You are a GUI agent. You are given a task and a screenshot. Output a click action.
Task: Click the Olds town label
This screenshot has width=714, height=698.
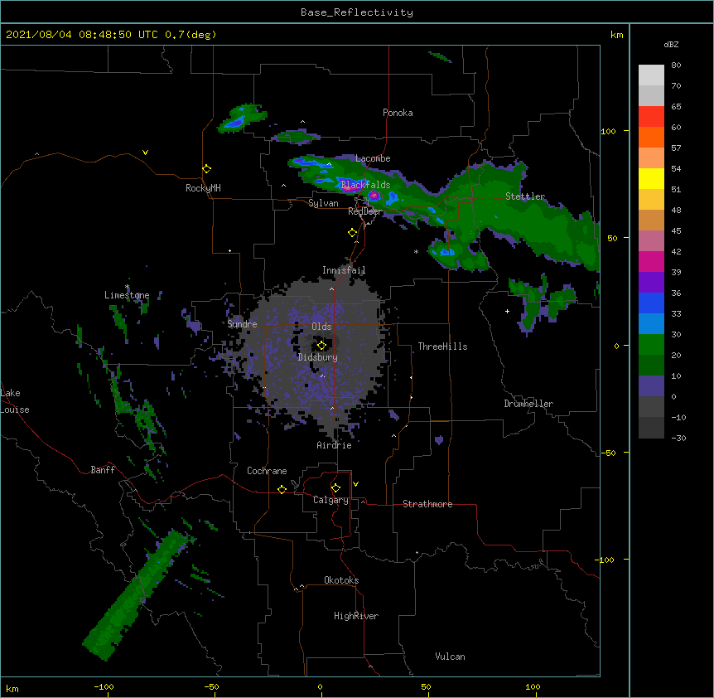321,327
